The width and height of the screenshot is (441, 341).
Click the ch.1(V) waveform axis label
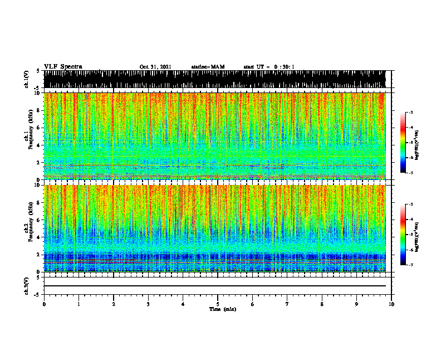pos(27,79)
